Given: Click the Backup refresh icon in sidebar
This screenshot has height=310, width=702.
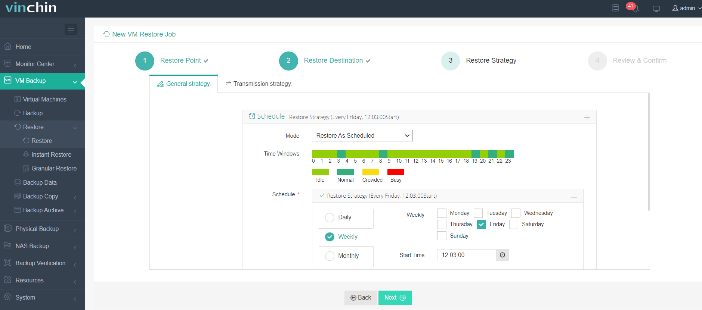Looking at the screenshot, I should pyautogui.click(x=17, y=113).
